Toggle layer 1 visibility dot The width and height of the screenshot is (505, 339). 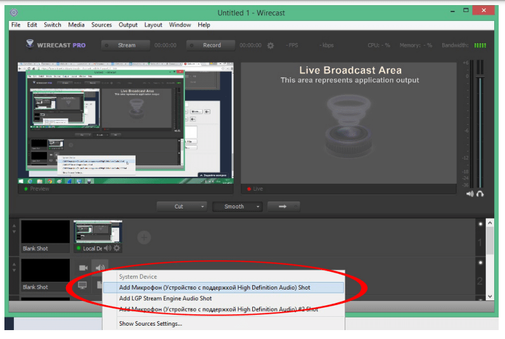[480, 224]
